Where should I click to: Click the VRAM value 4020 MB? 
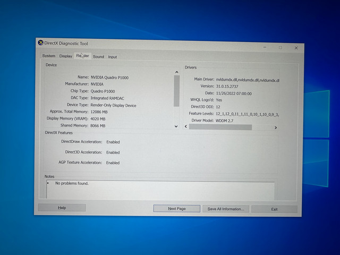98,119
